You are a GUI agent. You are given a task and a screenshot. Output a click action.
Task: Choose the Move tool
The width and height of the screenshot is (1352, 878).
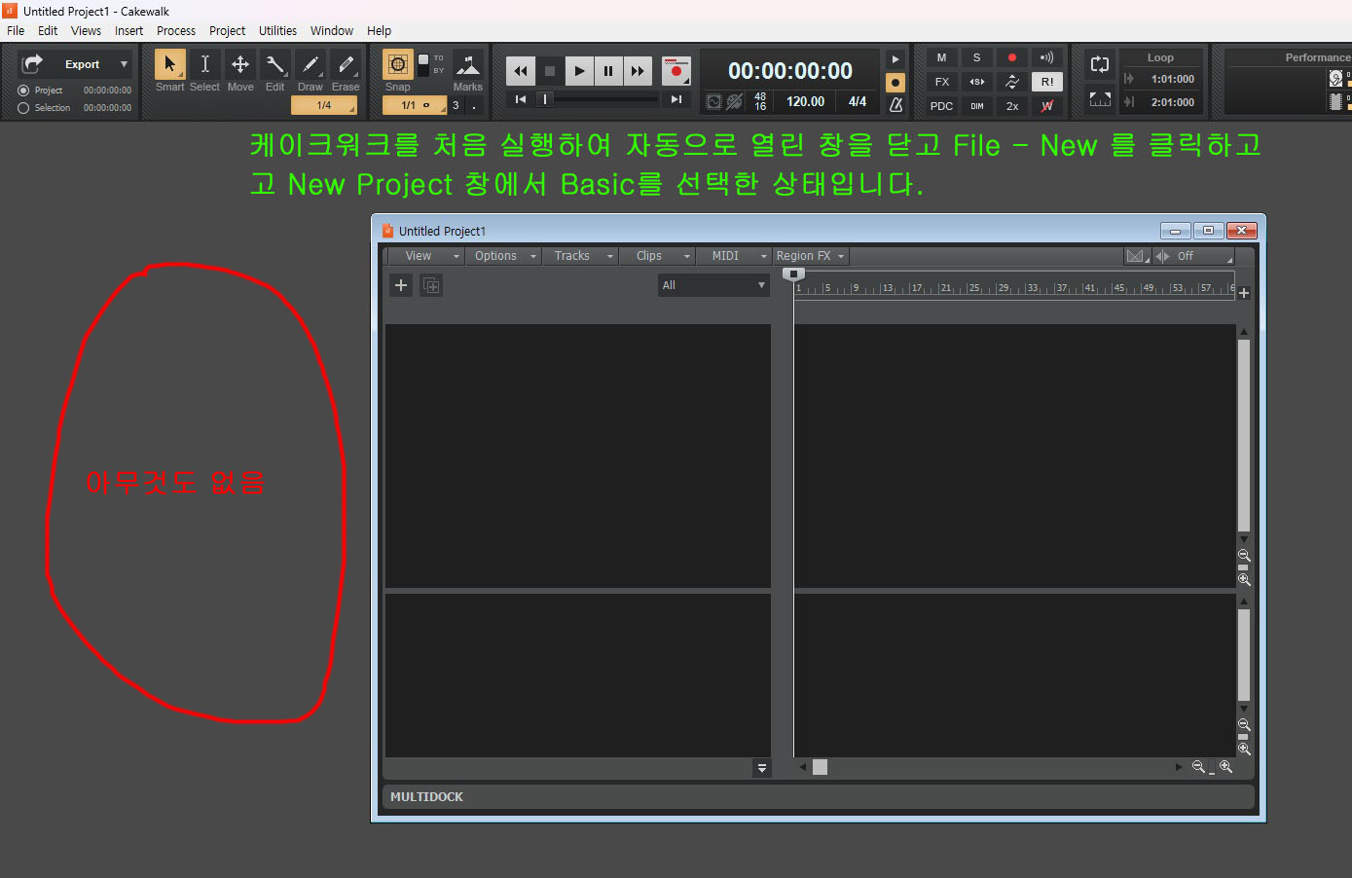click(x=240, y=65)
